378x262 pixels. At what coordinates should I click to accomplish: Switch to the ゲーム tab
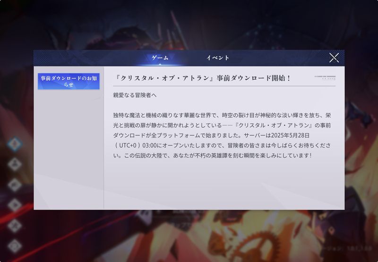160,58
